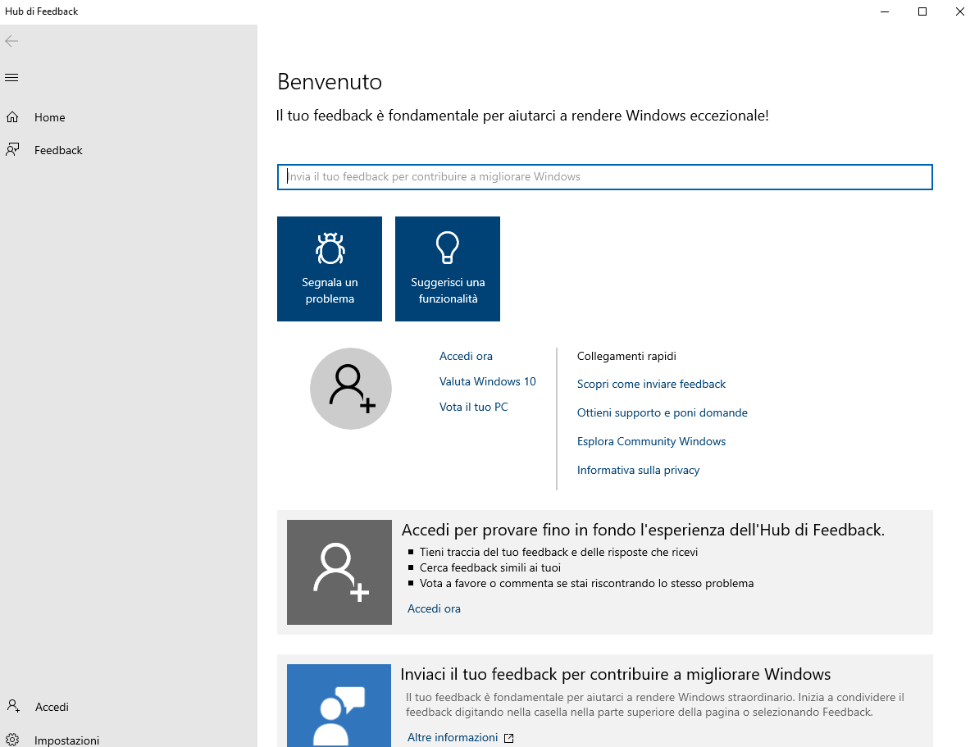Image resolution: width=970 pixels, height=747 pixels.
Task: Click the Benvenuto heading
Action: point(329,82)
